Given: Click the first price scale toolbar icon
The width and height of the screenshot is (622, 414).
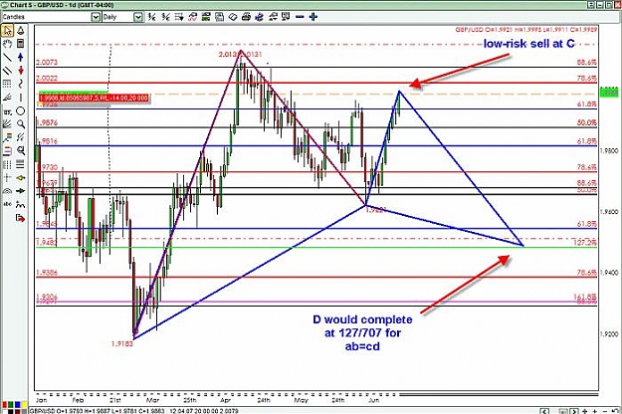Looking at the screenshot, I should 152,17.
